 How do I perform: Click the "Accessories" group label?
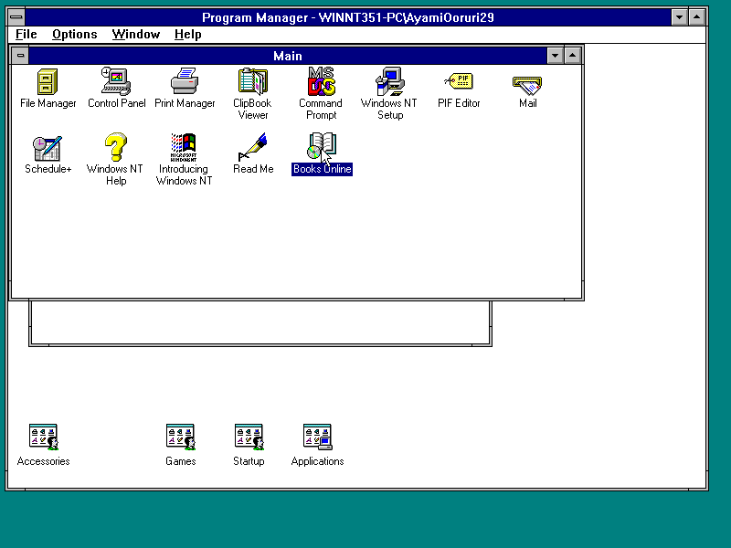pos(43,461)
